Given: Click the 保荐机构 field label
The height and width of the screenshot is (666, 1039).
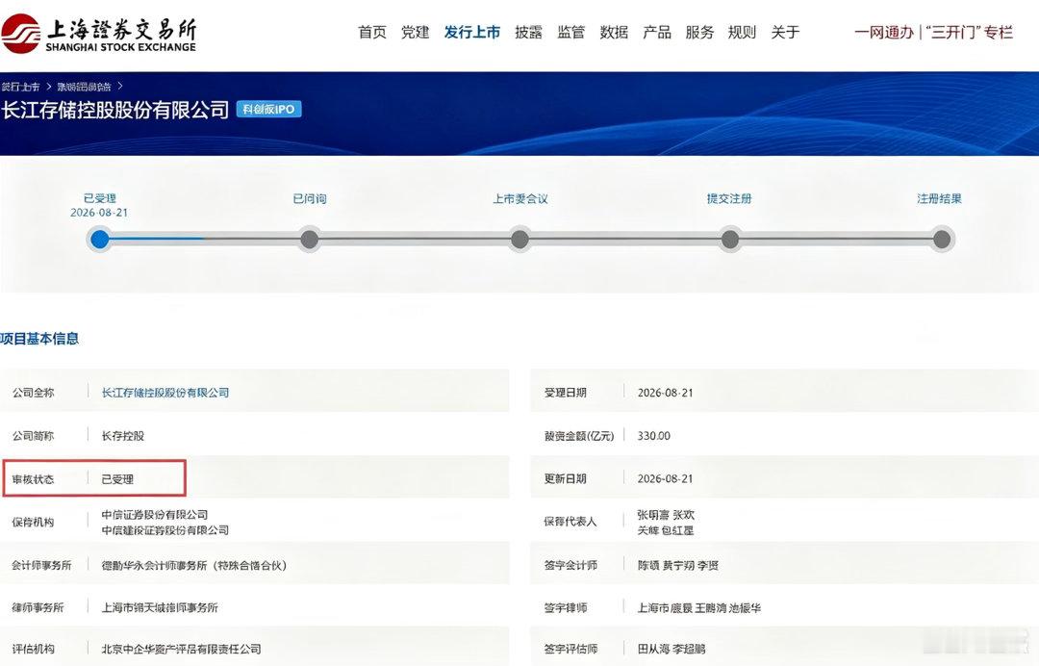Looking at the screenshot, I should [x=33, y=523].
